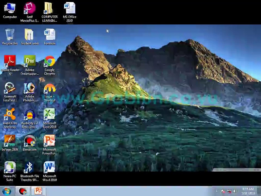Select the Adobe Photoshop shortcut
This screenshot has width=261, height=196.
tap(30, 92)
